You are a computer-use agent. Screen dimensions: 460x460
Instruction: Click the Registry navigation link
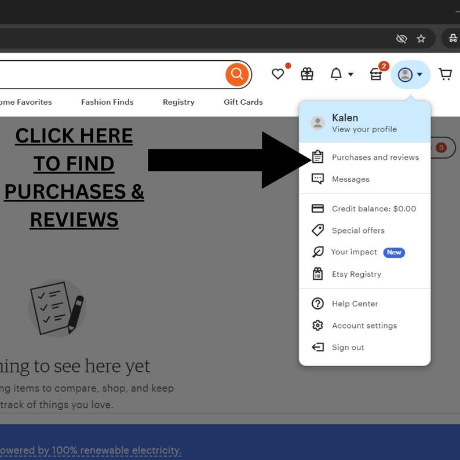click(x=178, y=102)
